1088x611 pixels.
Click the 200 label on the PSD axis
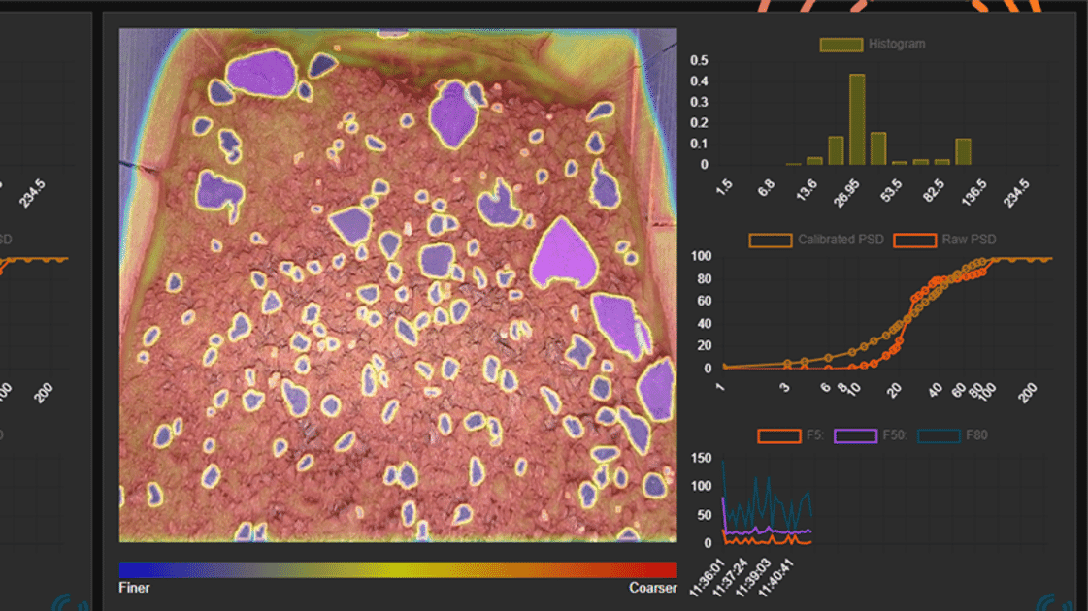coord(1028,393)
